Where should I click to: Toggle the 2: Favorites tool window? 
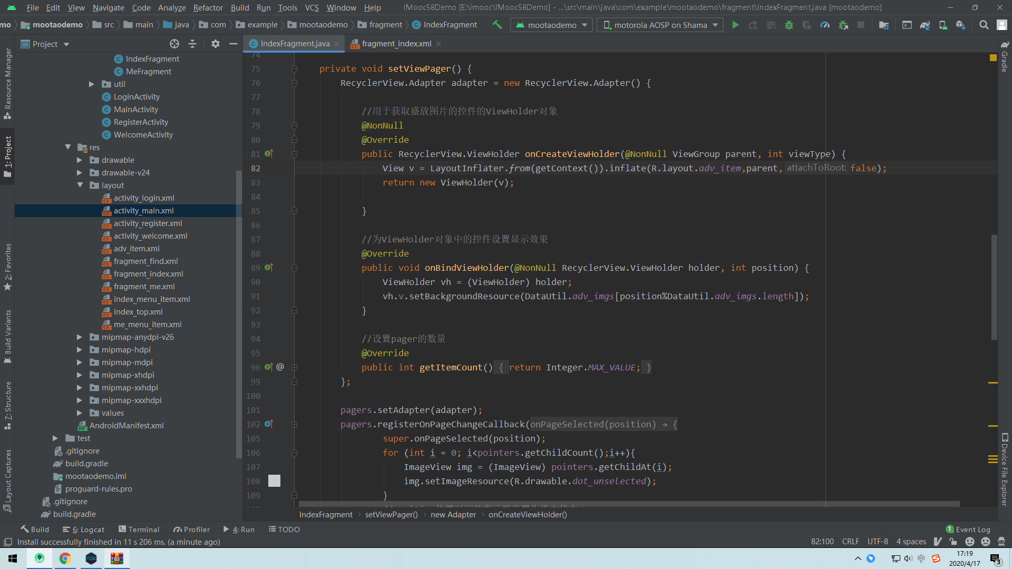7,267
